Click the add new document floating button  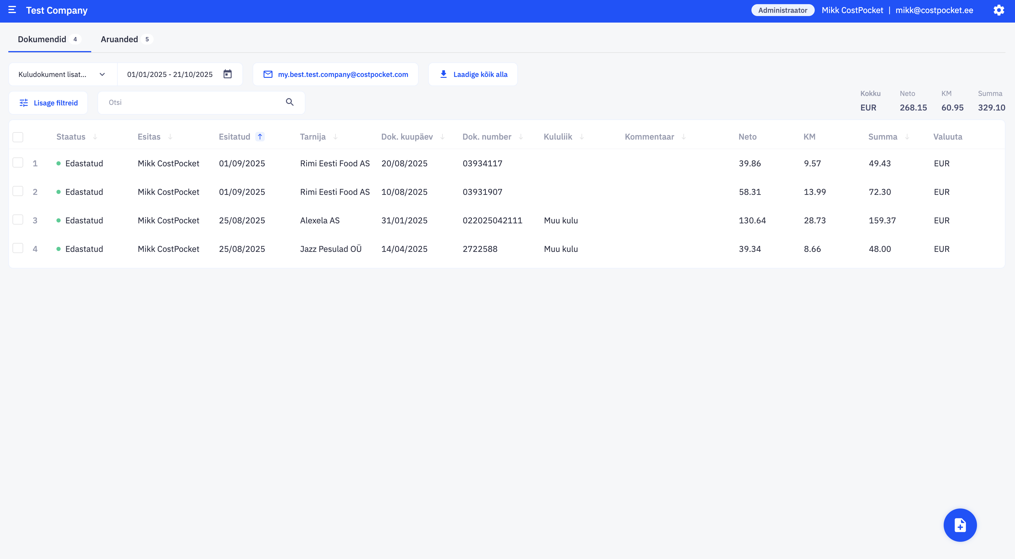tap(960, 525)
